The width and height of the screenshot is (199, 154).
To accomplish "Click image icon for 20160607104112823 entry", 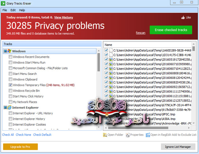I will (111, 69).
